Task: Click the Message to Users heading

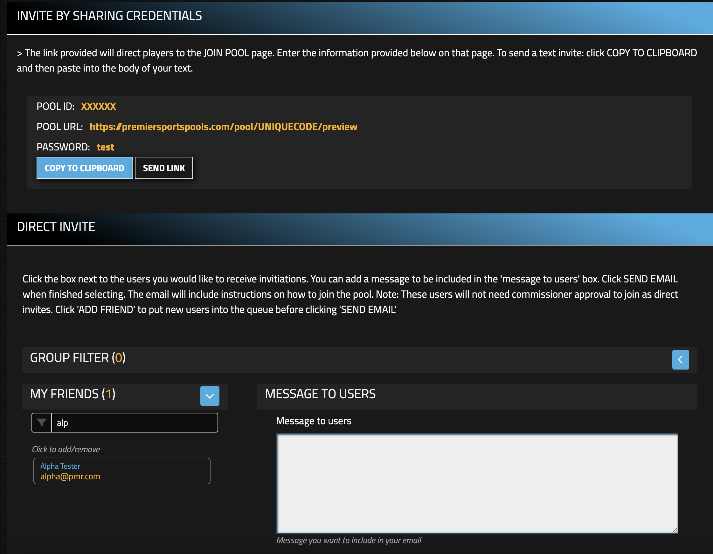Action: point(320,394)
